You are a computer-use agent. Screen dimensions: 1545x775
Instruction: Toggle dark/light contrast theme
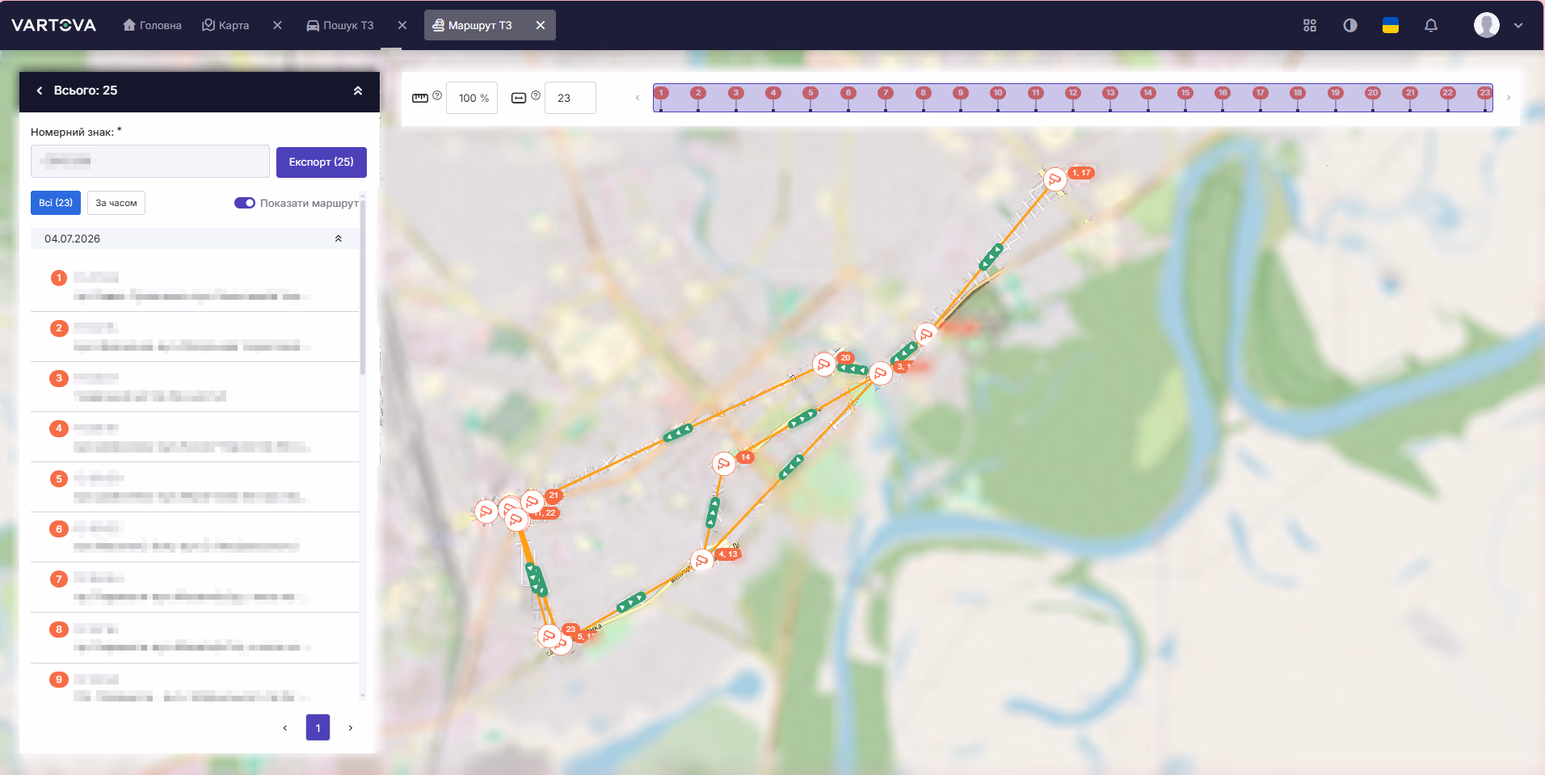1350,25
